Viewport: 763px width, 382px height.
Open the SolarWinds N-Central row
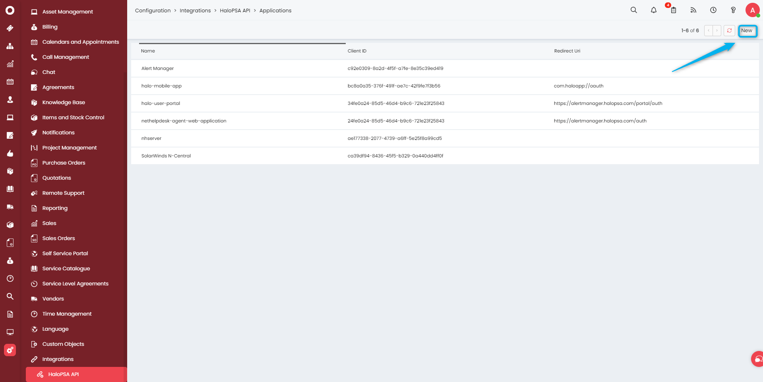445,156
